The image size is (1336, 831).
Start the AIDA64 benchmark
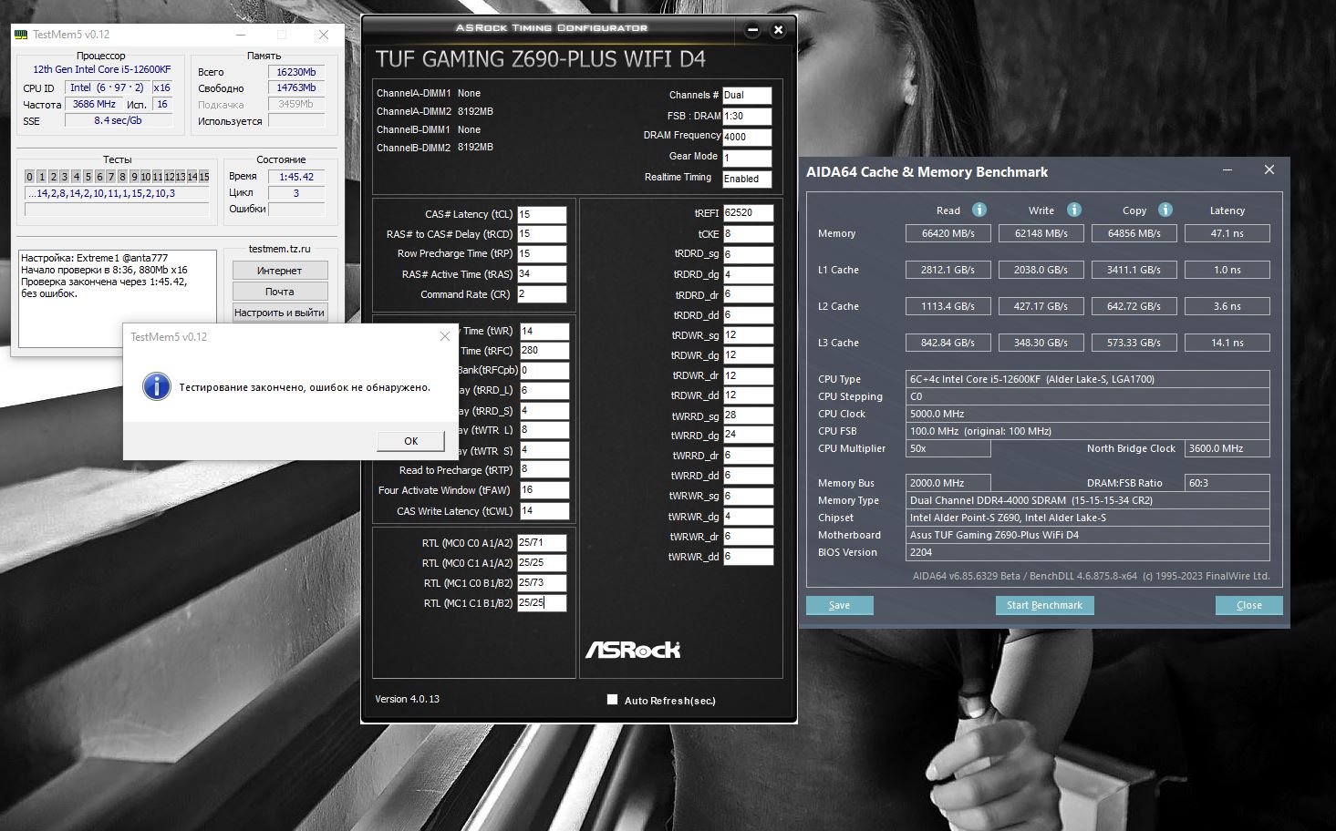[x=1044, y=605]
